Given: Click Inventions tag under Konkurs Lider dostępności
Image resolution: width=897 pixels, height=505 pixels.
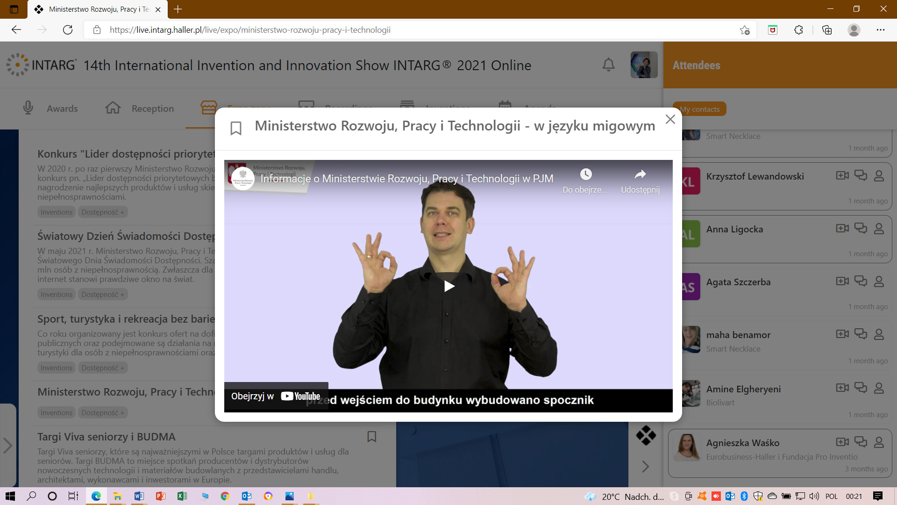Looking at the screenshot, I should 57,212.
